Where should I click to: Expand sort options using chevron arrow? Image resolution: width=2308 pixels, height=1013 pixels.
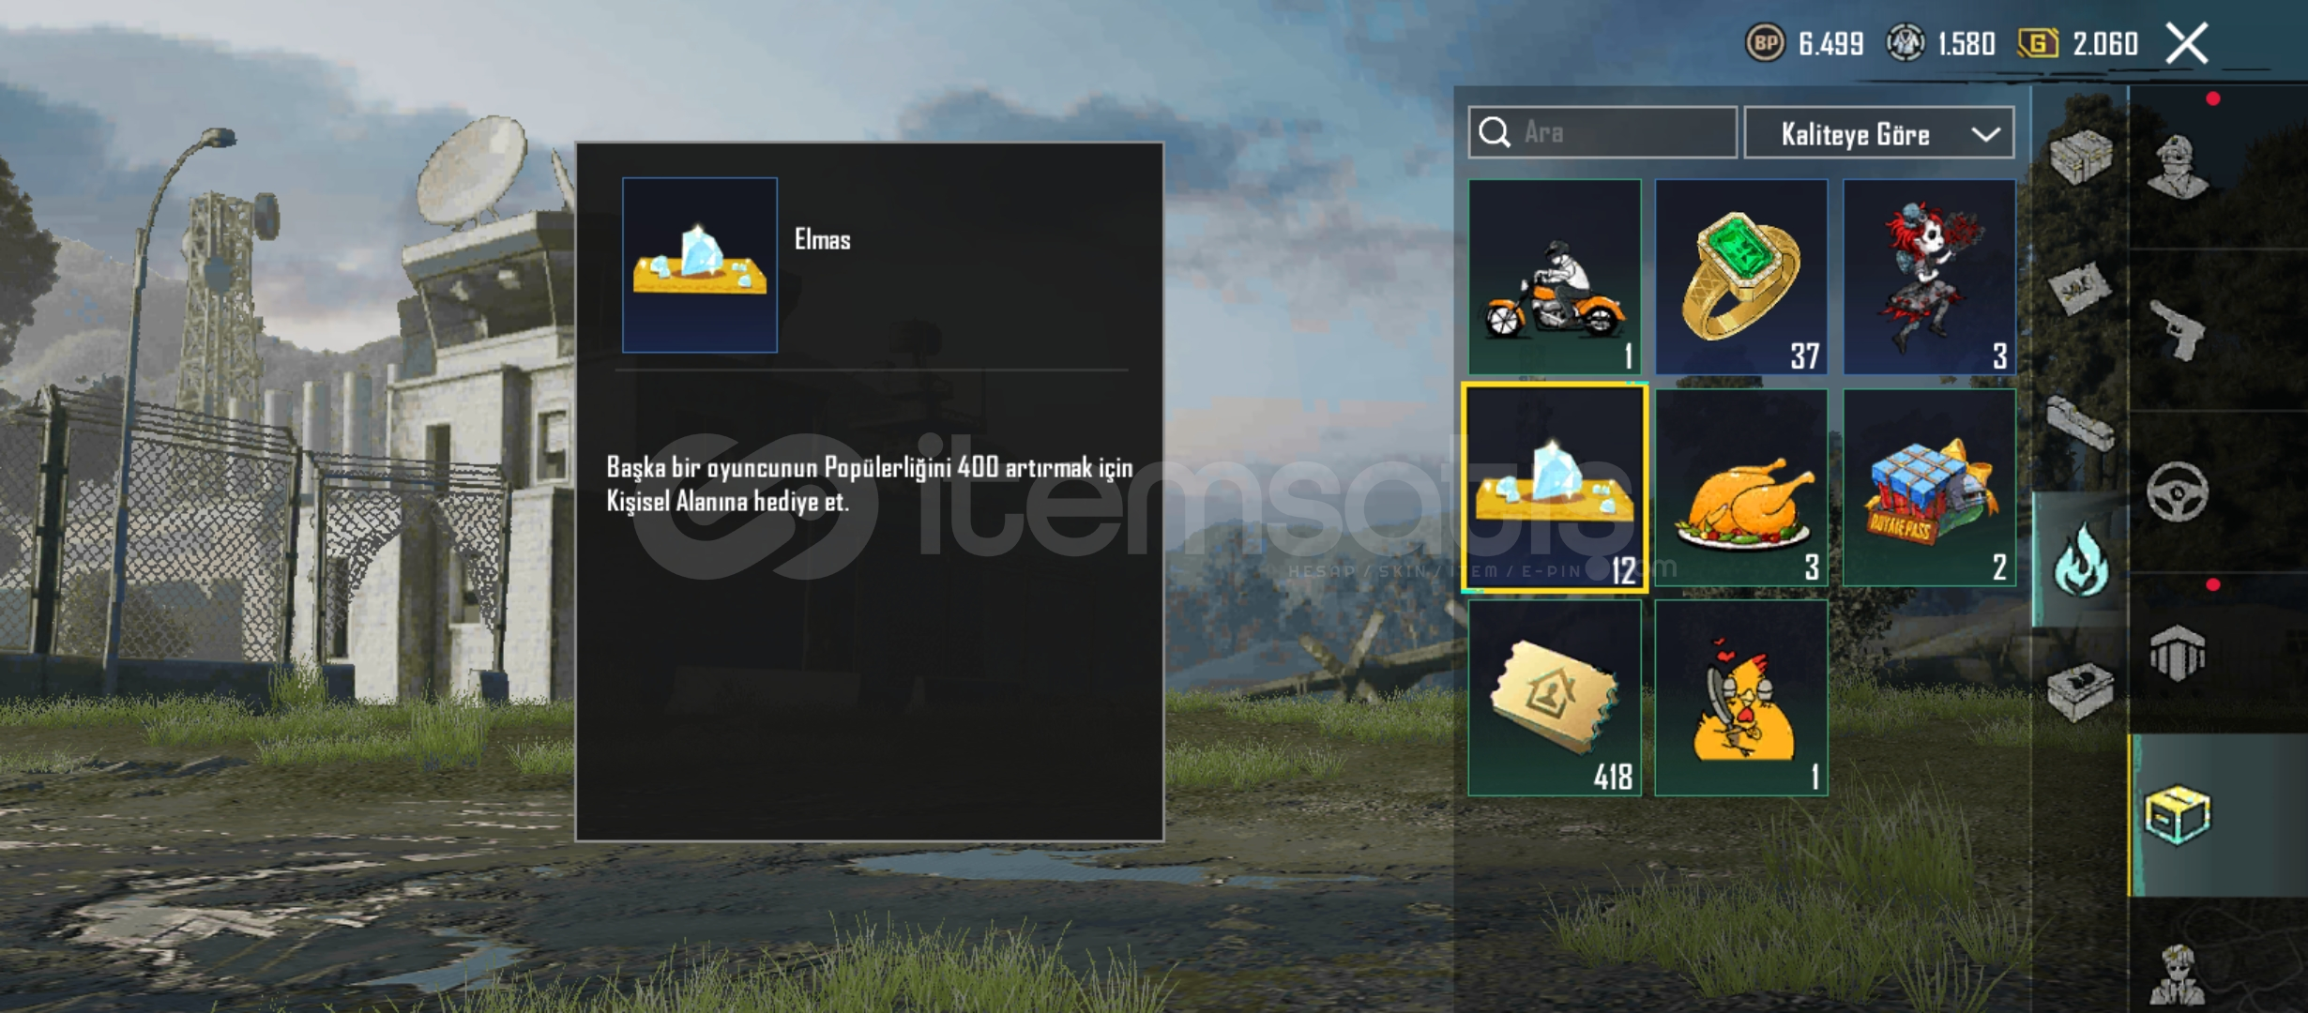coord(1985,134)
